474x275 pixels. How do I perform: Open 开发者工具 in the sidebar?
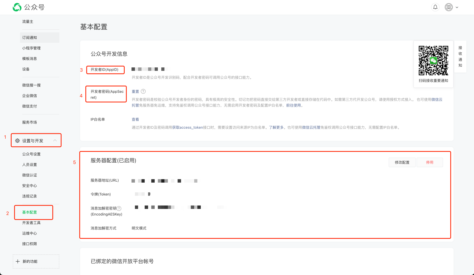coord(31,223)
